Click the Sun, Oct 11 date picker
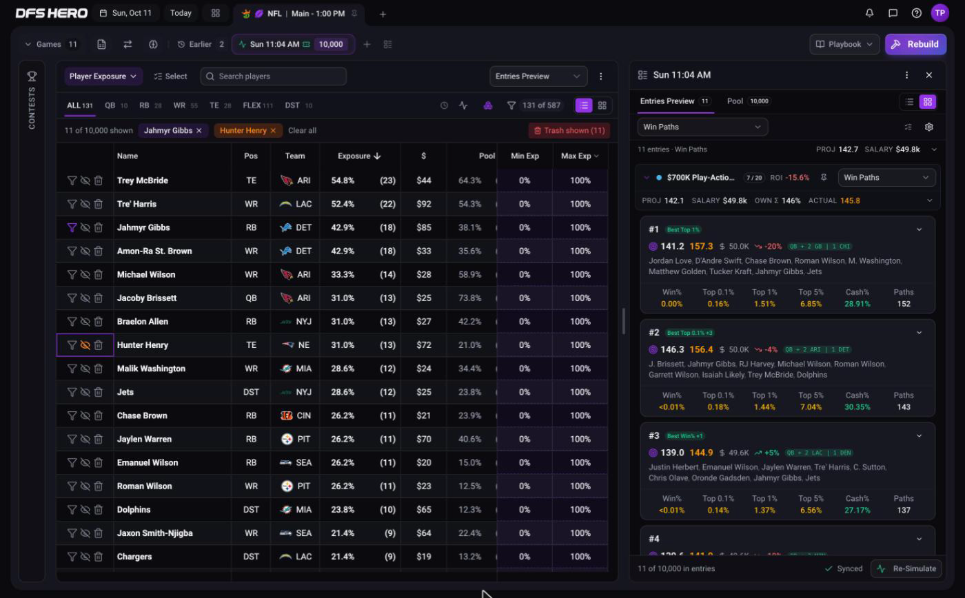965x598 pixels. [x=125, y=13]
